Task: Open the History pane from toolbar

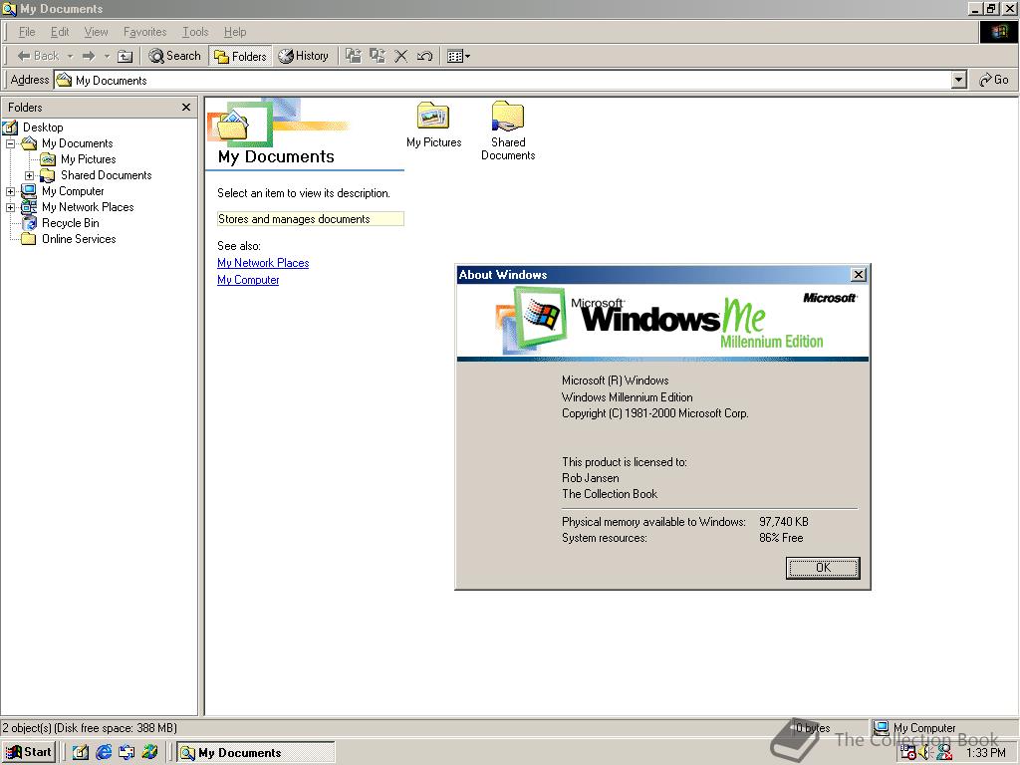Action: pos(304,56)
